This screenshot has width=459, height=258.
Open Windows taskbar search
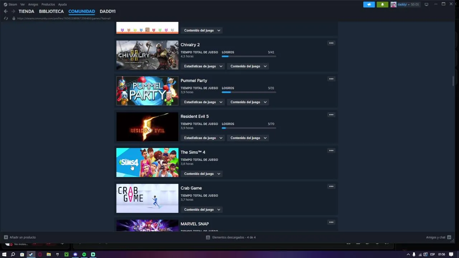click(13, 254)
